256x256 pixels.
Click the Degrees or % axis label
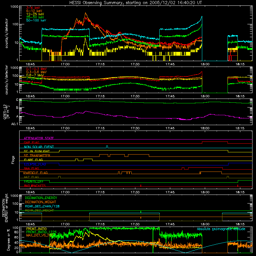point(9,240)
